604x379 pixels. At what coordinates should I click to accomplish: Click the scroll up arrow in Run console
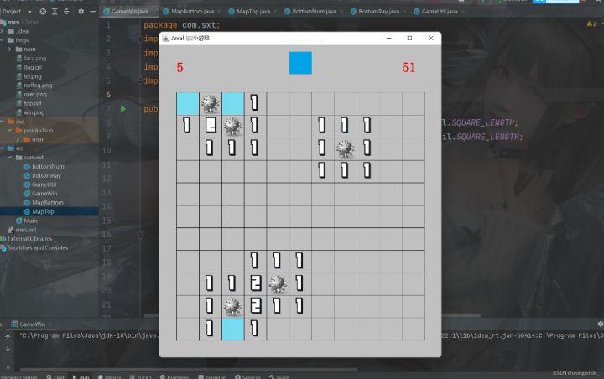pos(7,337)
